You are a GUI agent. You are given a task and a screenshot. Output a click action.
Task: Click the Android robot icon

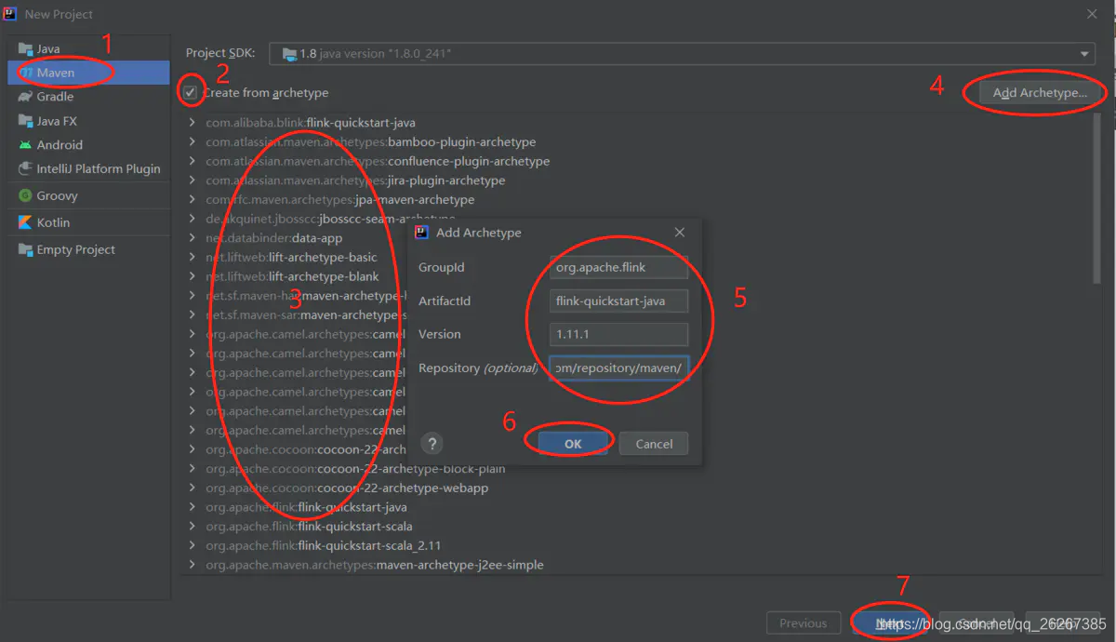[25, 145]
